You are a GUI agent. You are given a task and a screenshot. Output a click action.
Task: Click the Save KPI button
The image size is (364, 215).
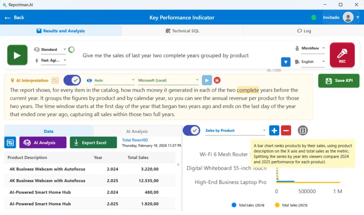(x=339, y=81)
